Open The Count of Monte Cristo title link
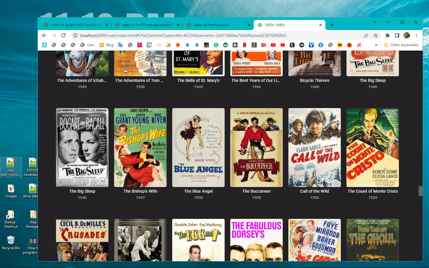The image size is (429, 268). coord(373,191)
